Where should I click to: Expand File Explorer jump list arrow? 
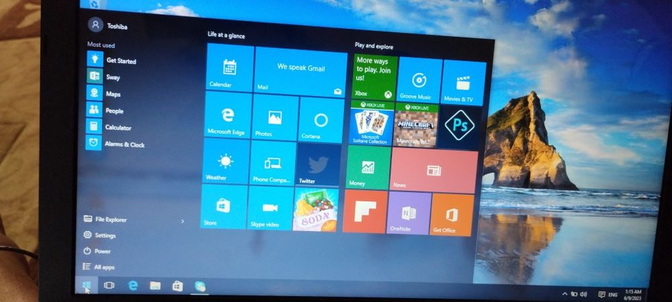tap(183, 221)
